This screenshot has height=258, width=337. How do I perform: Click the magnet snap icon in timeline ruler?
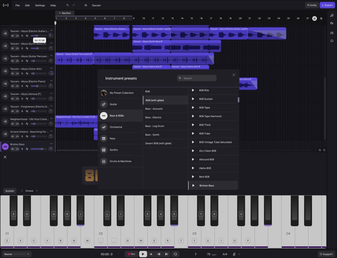[x=314, y=18]
